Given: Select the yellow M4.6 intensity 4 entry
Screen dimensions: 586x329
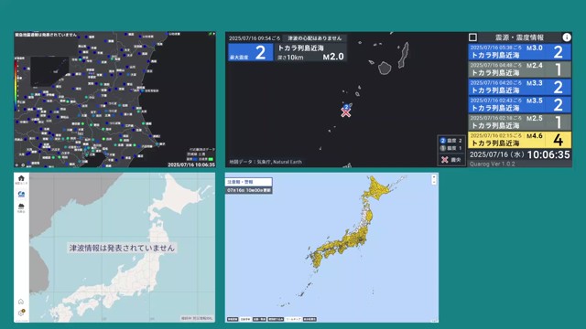Looking at the screenshot, I should point(519,140).
